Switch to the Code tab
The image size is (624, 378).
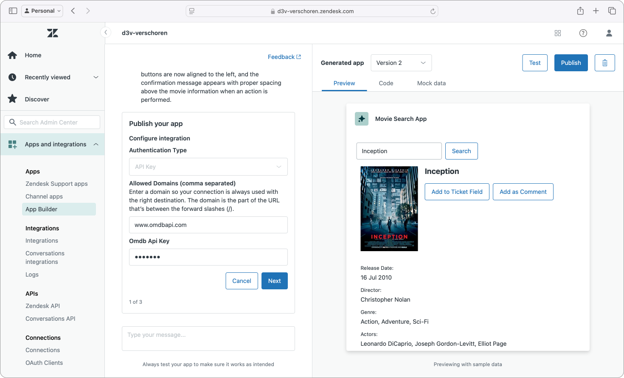[386, 83]
